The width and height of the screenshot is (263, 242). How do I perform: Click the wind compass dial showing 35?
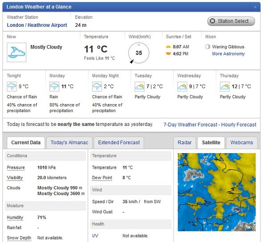pyautogui.click(x=139, y=53)
